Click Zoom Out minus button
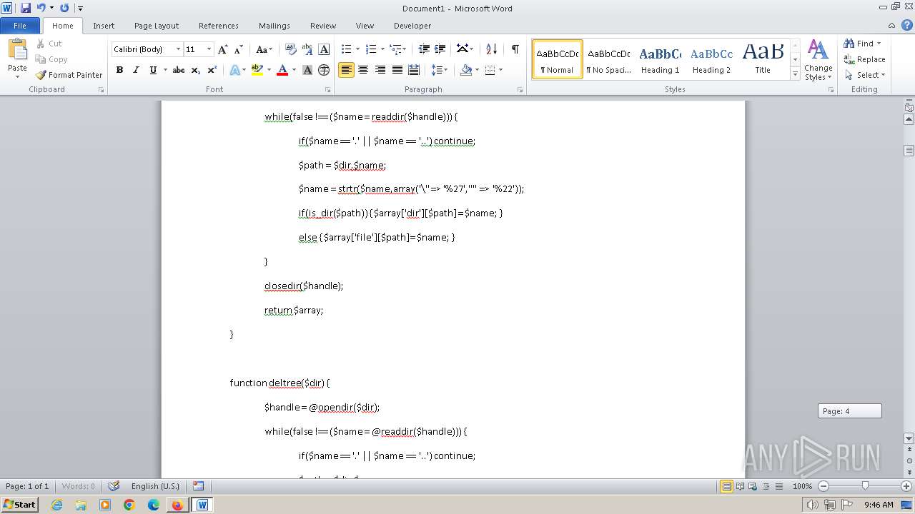This screenshot has width=915, height=514. pyautogui.click(x=823, y=486)
